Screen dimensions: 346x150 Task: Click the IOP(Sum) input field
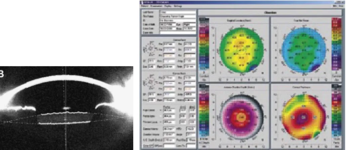tap(169, 146)
